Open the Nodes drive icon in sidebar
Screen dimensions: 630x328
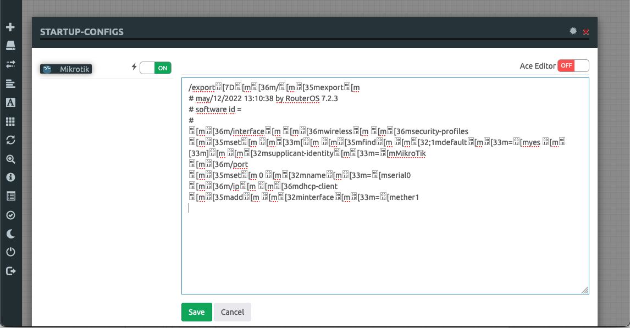(10, 46)
